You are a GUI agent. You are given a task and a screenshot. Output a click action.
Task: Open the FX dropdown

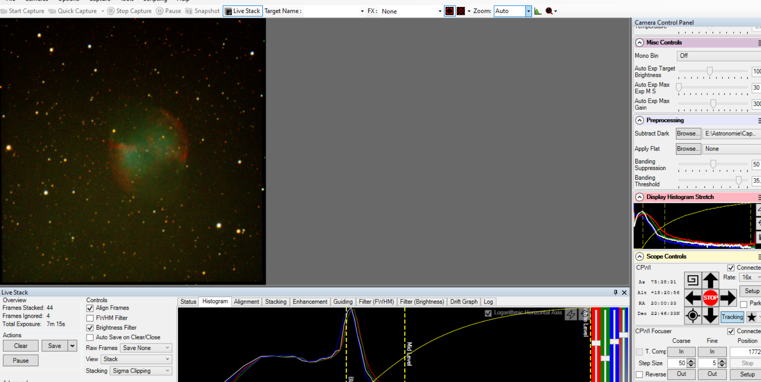[x=440, y=11]
